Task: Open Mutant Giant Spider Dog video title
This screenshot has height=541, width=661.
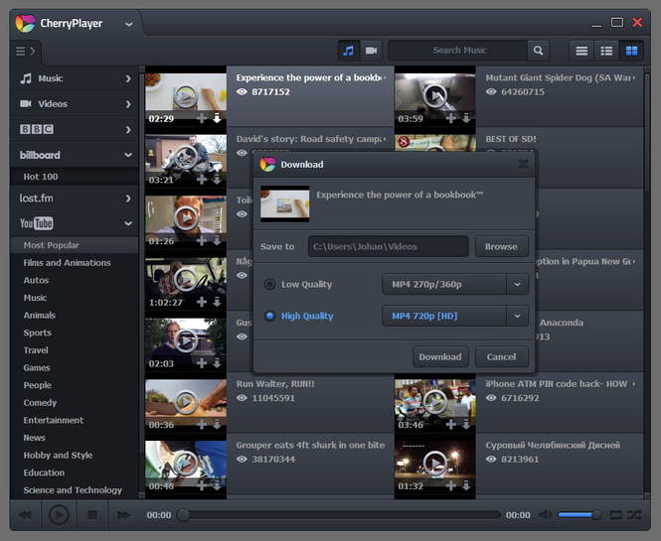Action: [559, 77]
